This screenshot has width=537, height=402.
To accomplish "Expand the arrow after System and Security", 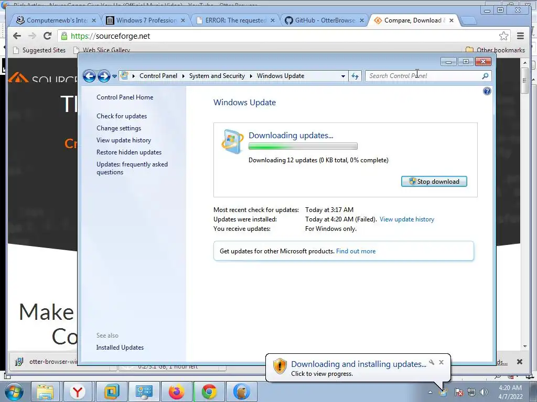I will 251,76.
